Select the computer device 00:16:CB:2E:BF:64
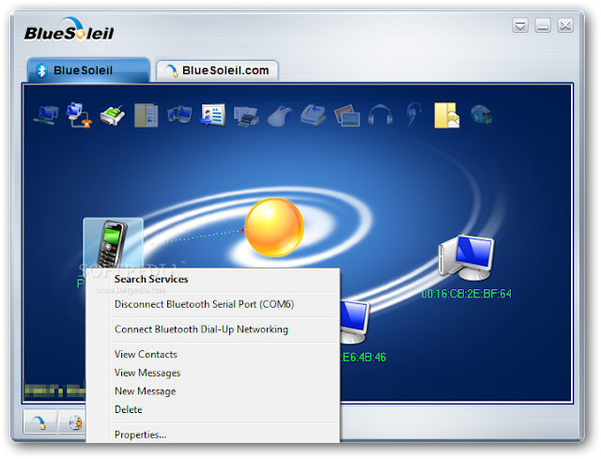Viewport: 601px width, 459px height. tap(466, 257)
